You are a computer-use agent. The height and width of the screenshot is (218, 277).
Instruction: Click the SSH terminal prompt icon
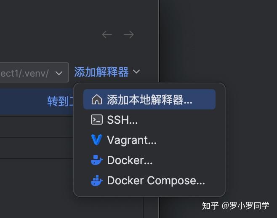pos(97,120)
